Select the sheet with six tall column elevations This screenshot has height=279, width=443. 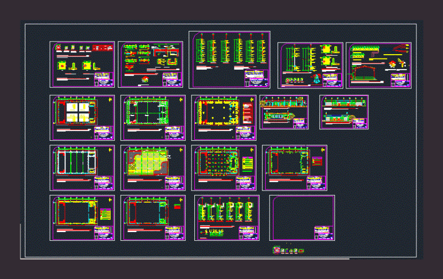[x=229, y=60]
